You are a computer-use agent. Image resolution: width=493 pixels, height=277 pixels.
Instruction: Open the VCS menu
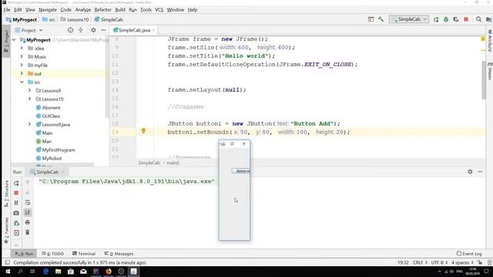point(159,10)
